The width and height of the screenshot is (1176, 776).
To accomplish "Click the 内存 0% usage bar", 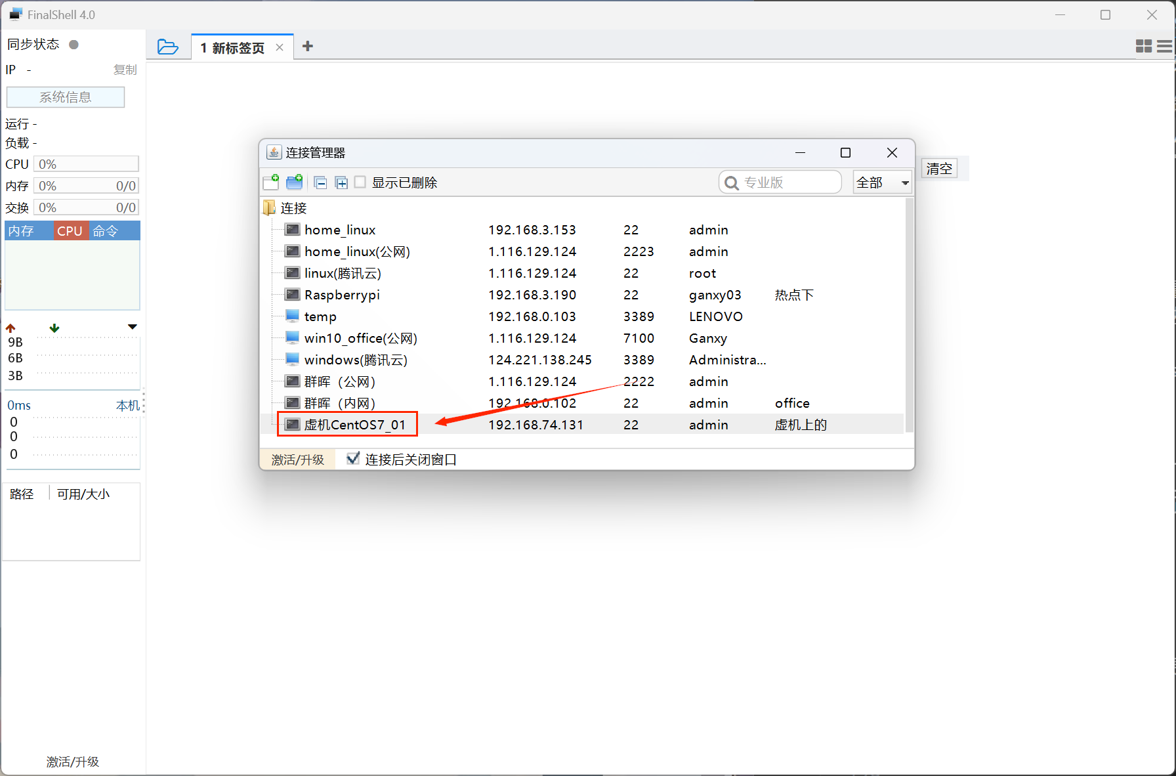I will click(x=86, y=185).
